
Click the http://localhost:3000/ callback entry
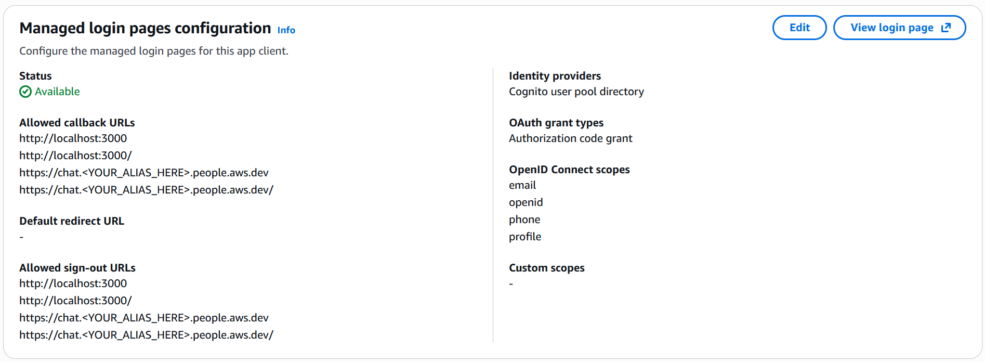click(75, 155)
